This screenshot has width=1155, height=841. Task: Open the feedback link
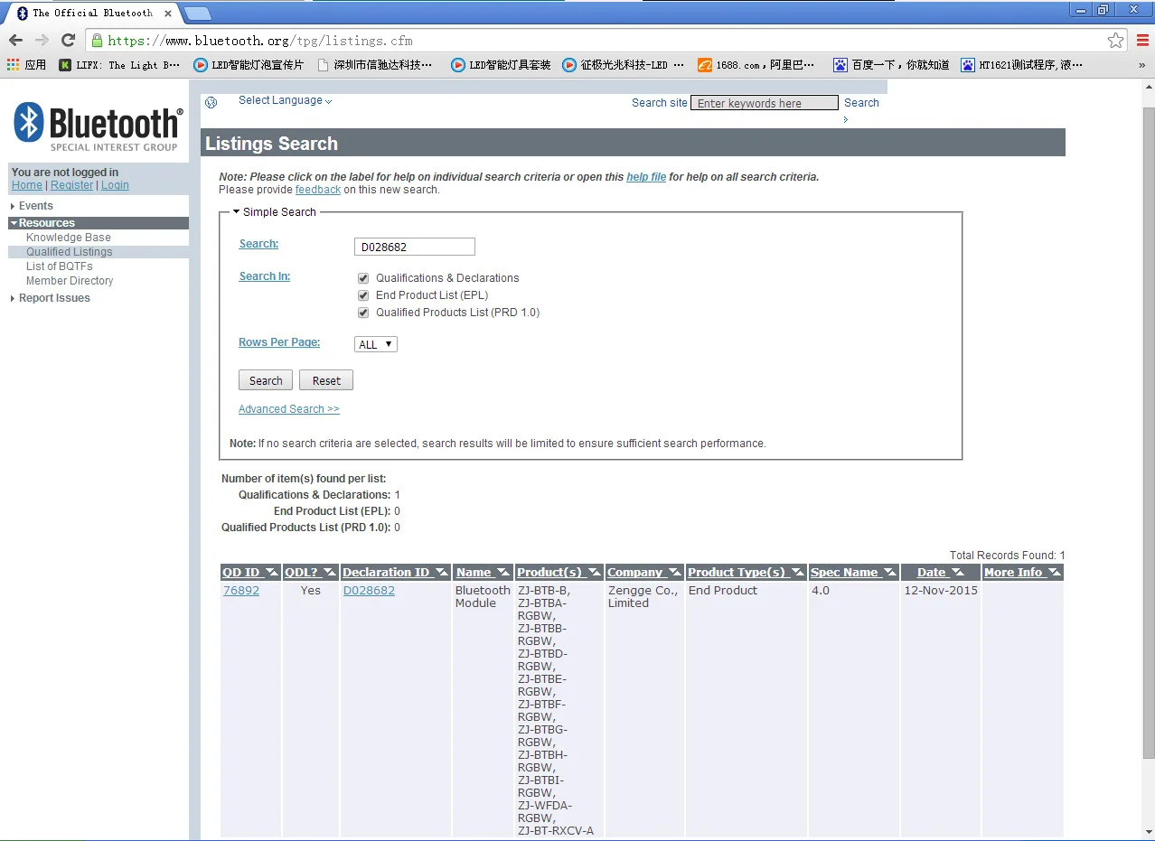pos(318,190)
